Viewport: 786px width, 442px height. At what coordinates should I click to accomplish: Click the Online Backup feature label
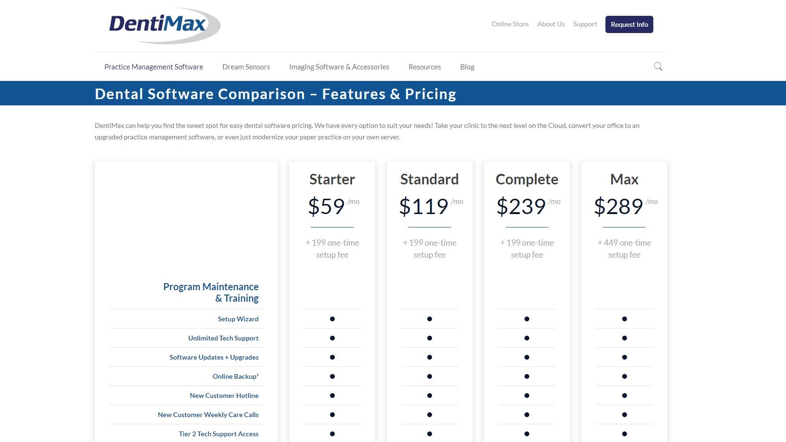[236, 376]
